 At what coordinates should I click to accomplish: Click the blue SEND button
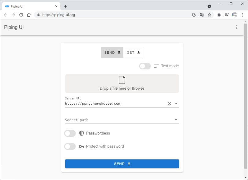(x=122, y=164)
